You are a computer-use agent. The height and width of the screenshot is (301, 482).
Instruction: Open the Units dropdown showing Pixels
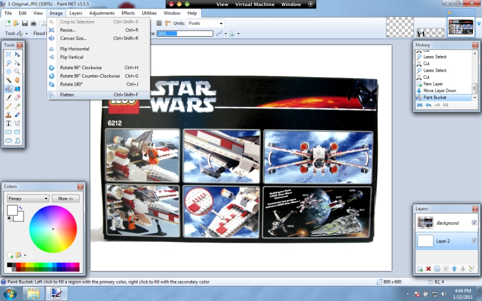click(205, 23)
